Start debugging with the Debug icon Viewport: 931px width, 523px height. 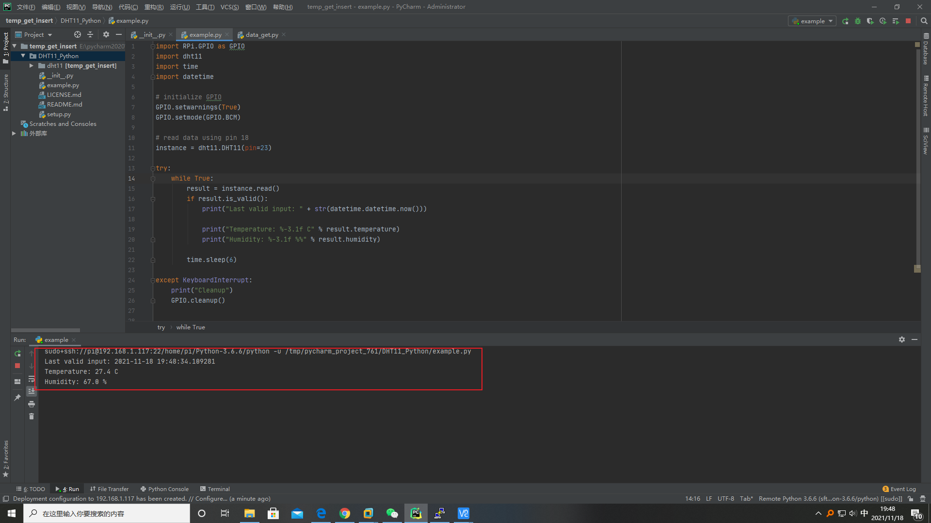858,21
